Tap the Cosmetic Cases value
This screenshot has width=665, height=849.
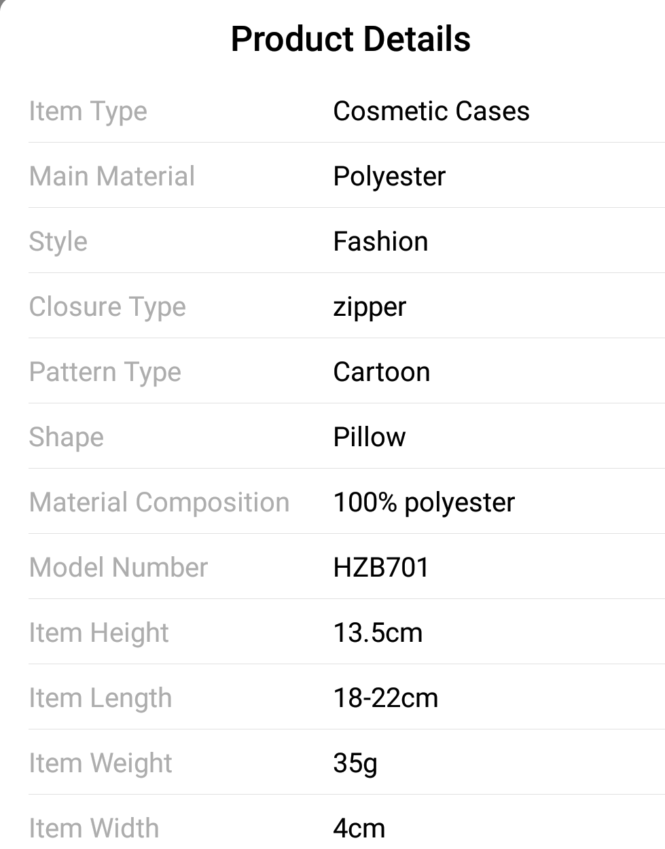click(x=431, y=111)
